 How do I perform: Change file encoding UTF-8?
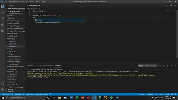tap(156, 94)
